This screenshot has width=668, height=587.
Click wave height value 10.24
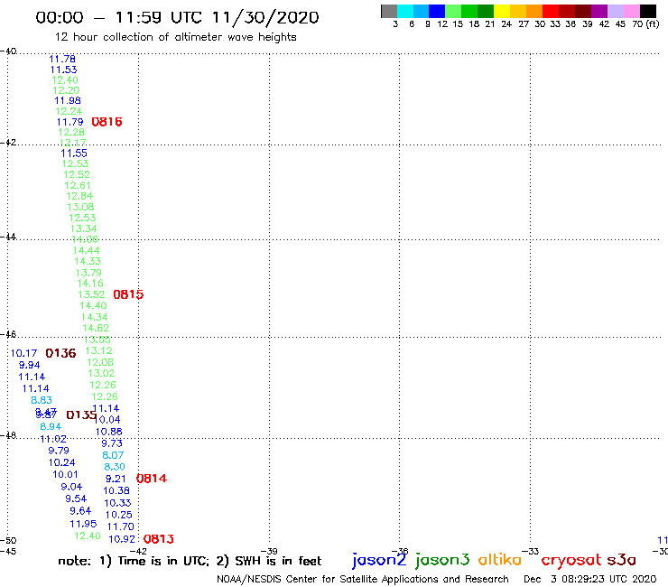(61, 462)
